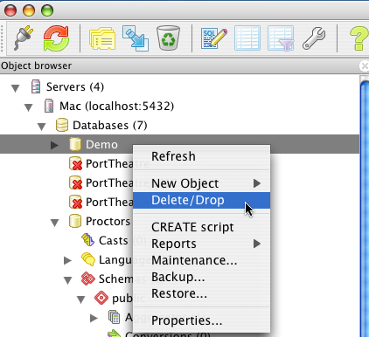Choose CREATE script menu entry
The width and height of the screenshot is (369, 337).
point(201,227)
